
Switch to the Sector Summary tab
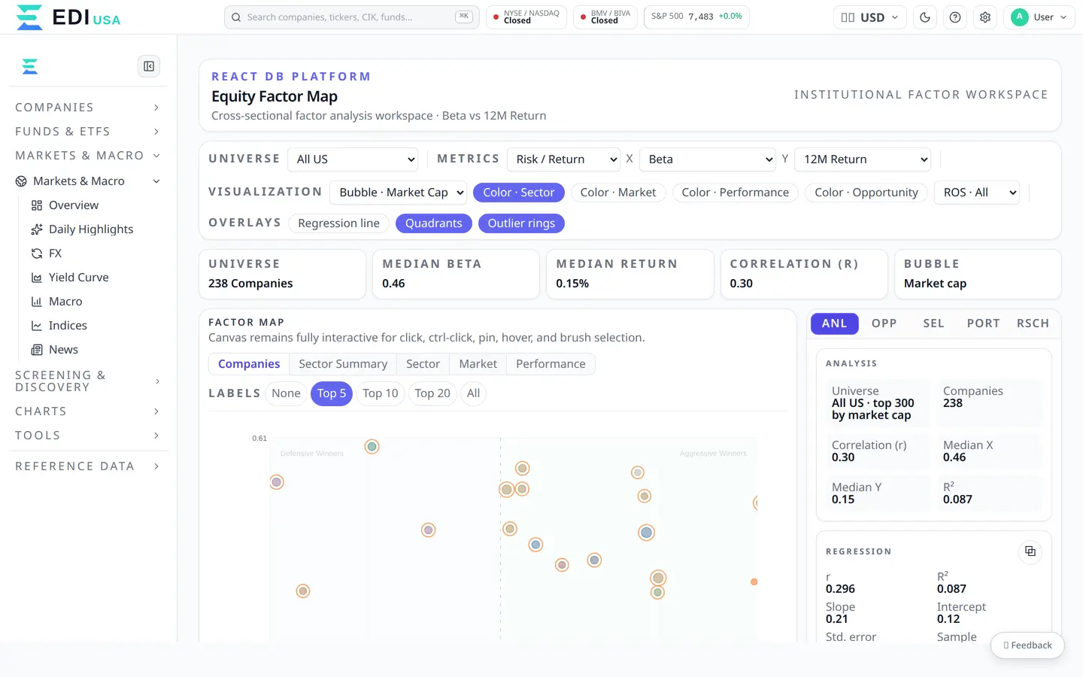[343, 364]
